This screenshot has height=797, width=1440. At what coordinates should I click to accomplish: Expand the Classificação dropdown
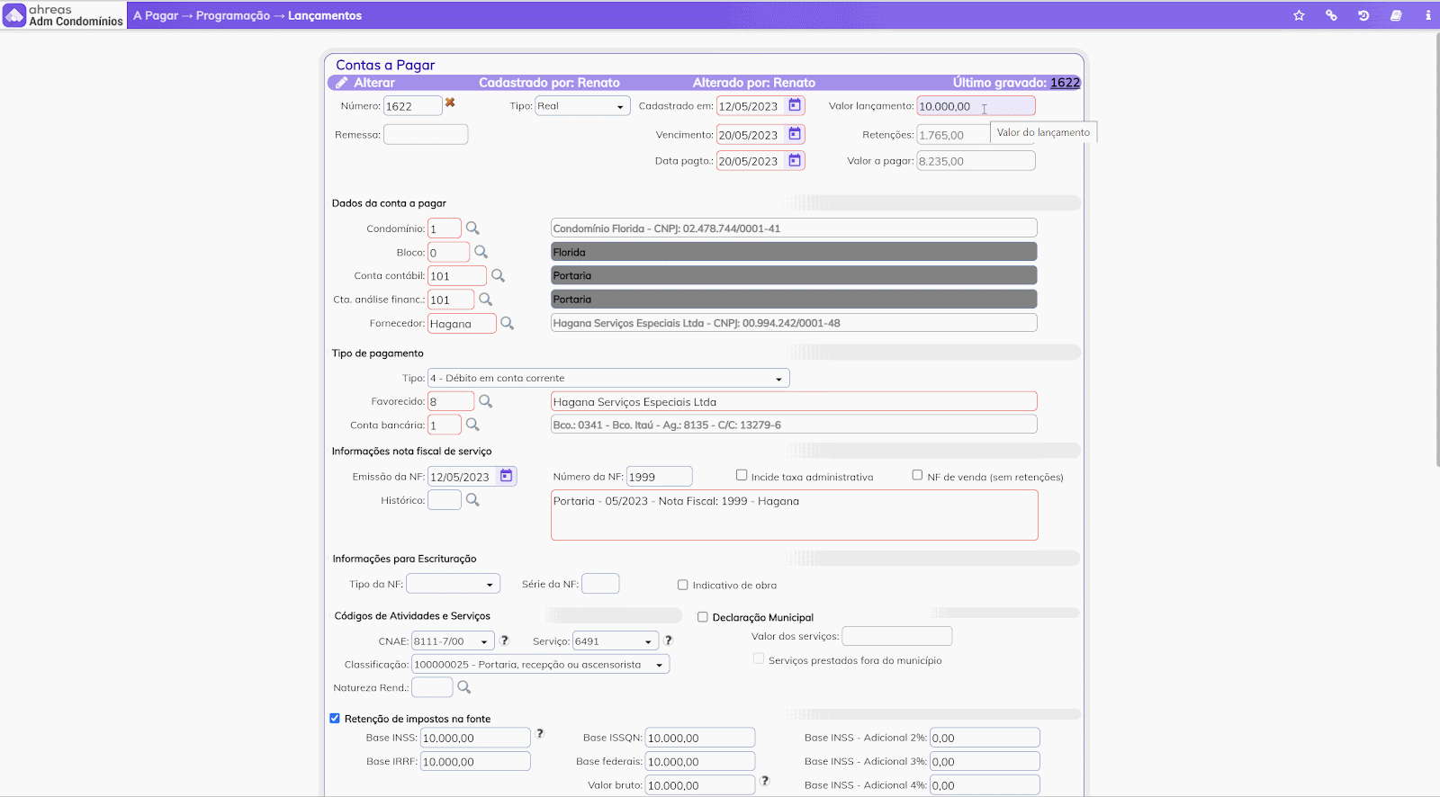click(x=540, y=665)
